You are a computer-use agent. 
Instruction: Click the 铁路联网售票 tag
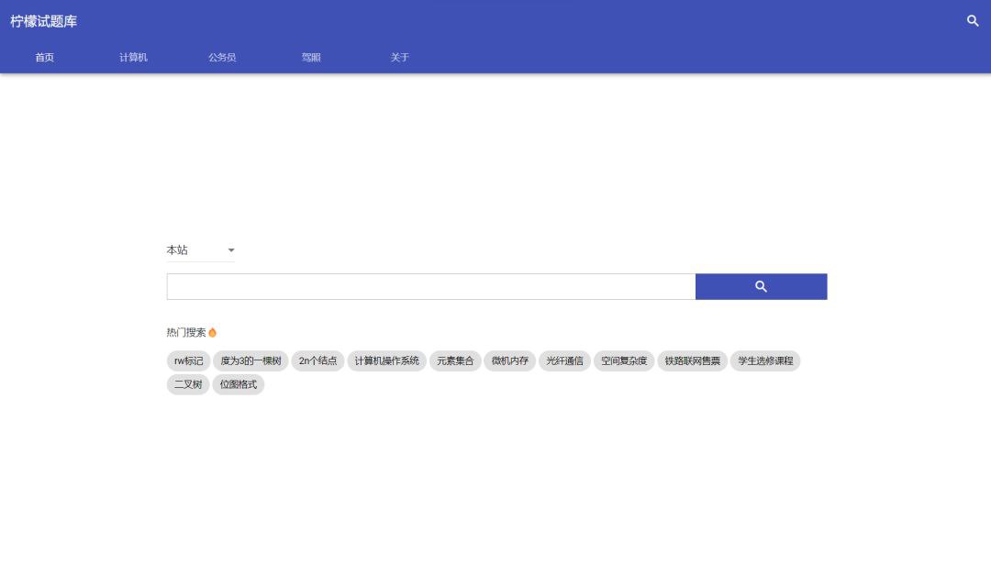point(693,360)
